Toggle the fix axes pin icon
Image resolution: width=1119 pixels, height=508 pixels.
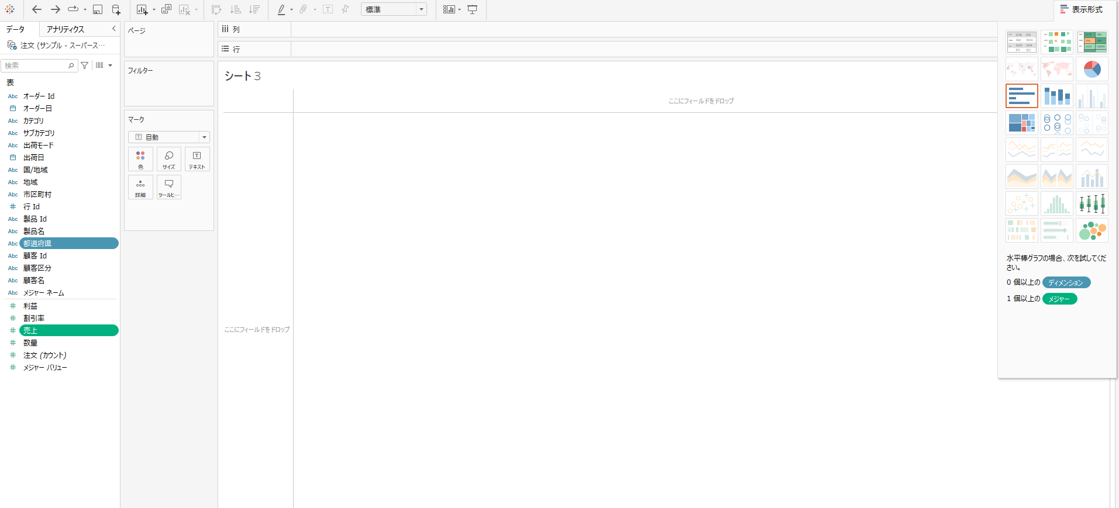(x=345, y=9)
